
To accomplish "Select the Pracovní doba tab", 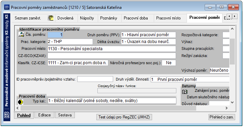I will point(136,18).
